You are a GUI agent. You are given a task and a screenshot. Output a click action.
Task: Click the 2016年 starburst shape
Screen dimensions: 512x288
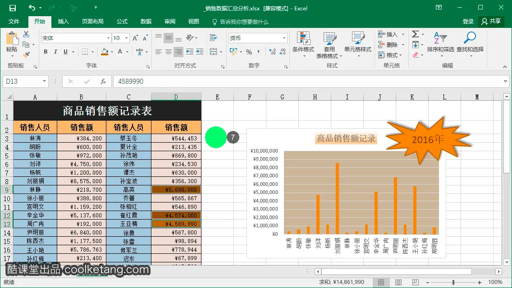[x=428, y=139]
